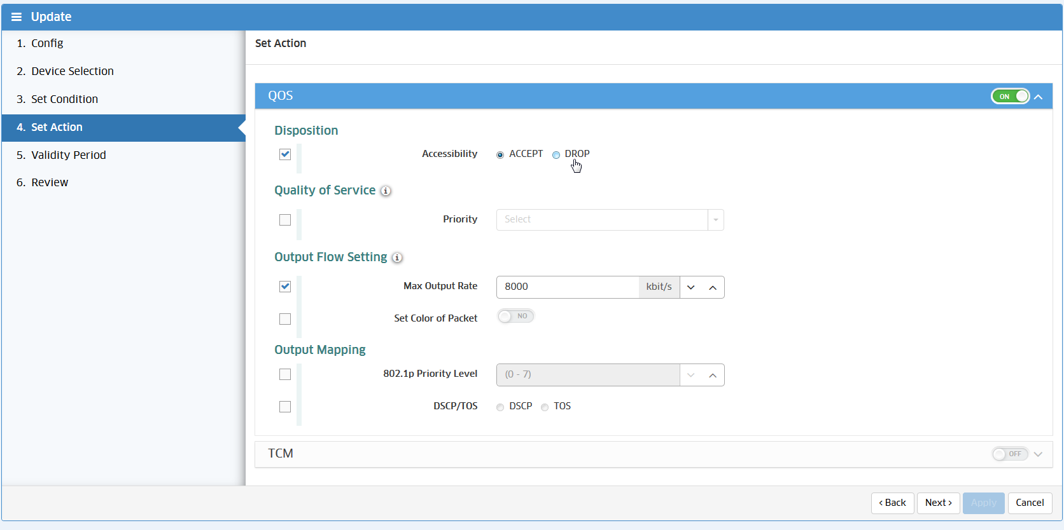
Task: Collapse the QOS section chevron
Action: pyautogui.click(x=1039, y=97)
